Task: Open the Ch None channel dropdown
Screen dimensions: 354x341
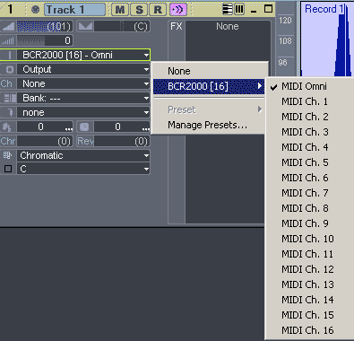Action: point(83,83)
